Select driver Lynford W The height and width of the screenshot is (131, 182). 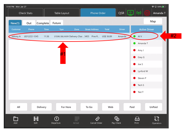[147, 71]
